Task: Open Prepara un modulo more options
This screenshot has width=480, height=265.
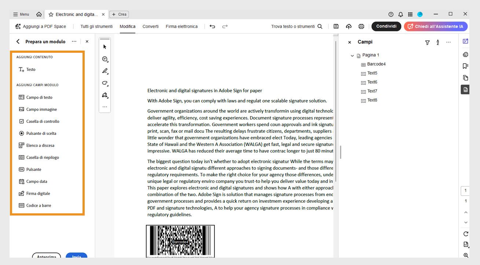Action: coord(74,41)
